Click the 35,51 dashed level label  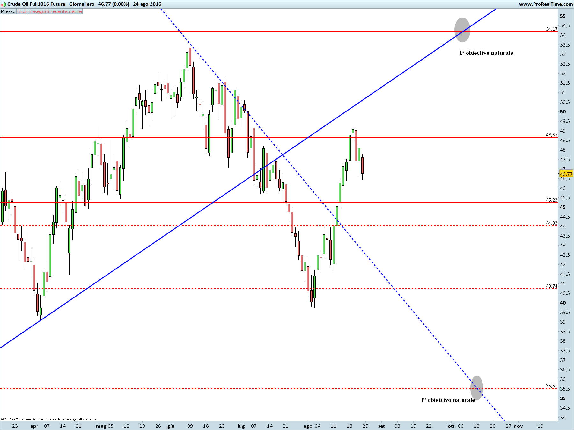[x=552, y=386]
